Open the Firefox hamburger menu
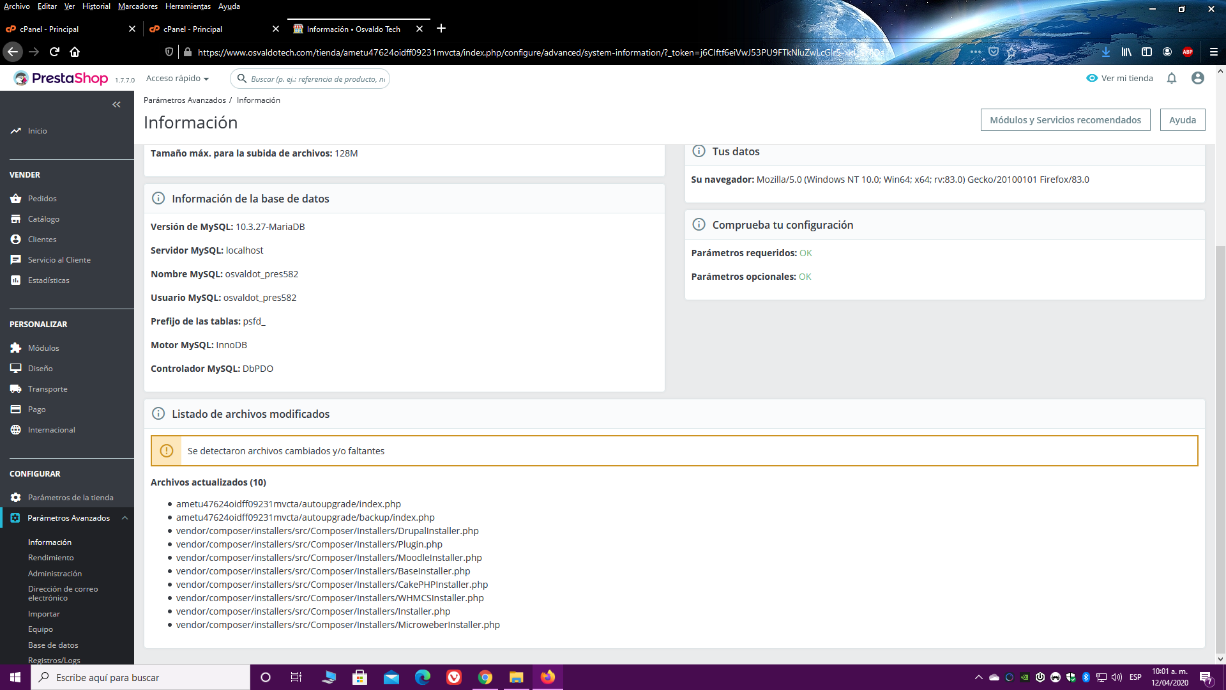Screen dimensions: 1226x690 click(x=1213, y=52)
